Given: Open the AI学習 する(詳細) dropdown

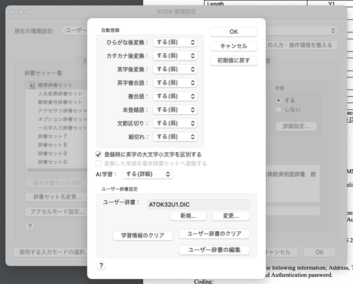Looking at the screenshot, I should point(148,174).
